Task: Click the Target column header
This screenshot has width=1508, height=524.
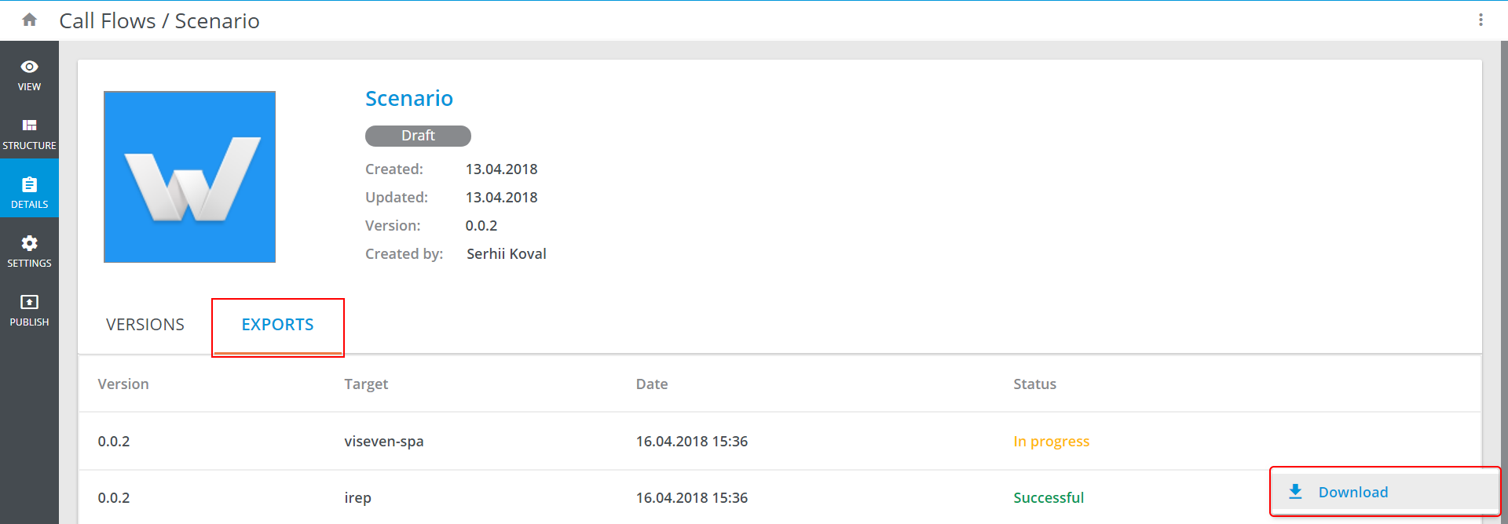Action: tap(366, 384)
